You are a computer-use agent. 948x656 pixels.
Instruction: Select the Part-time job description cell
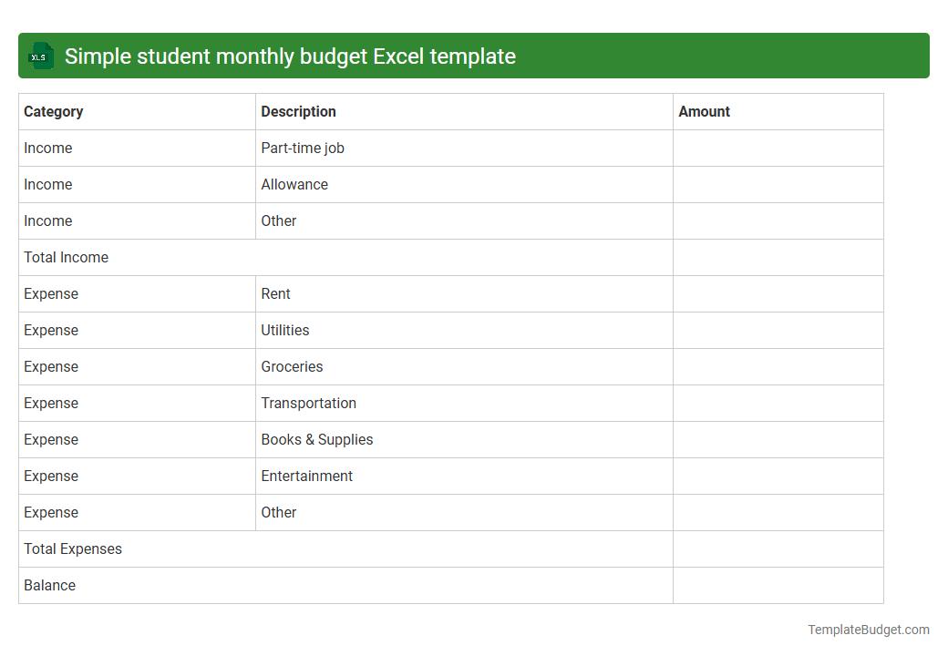tap(304, 148)
